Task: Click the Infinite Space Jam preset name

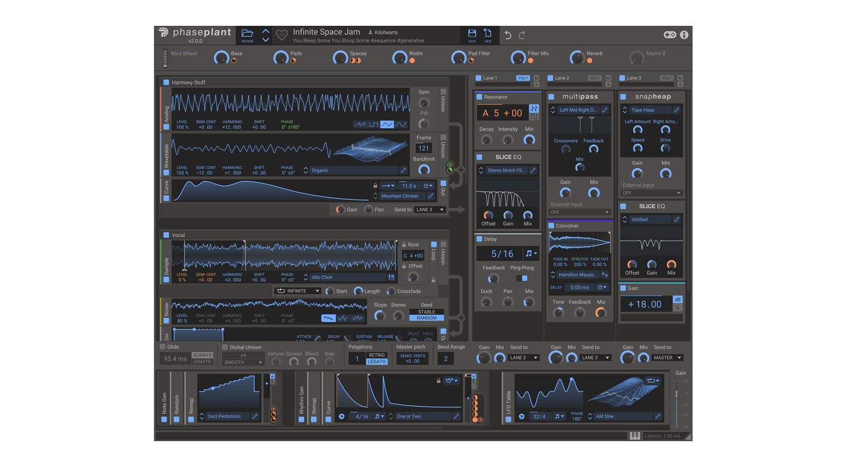Action: coord(326,32)
